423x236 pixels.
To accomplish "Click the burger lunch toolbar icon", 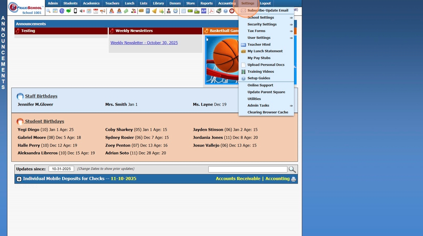I will 141,11.
